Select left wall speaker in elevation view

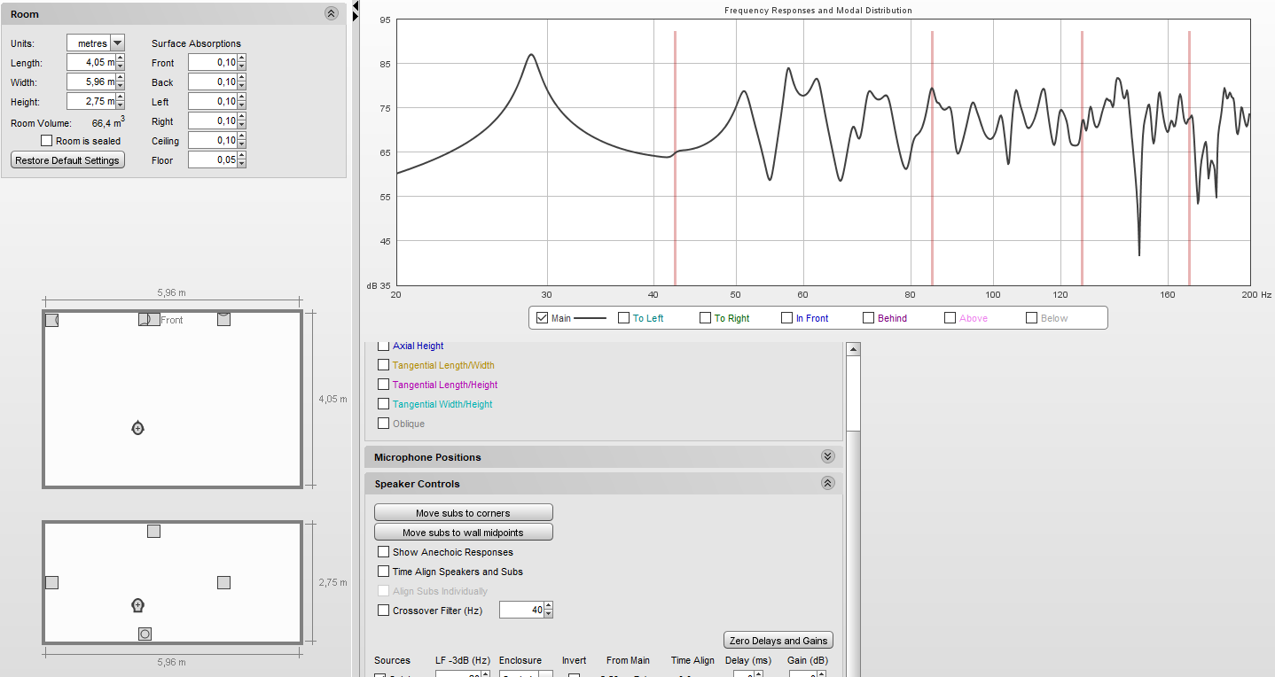[x=51, y=582]
